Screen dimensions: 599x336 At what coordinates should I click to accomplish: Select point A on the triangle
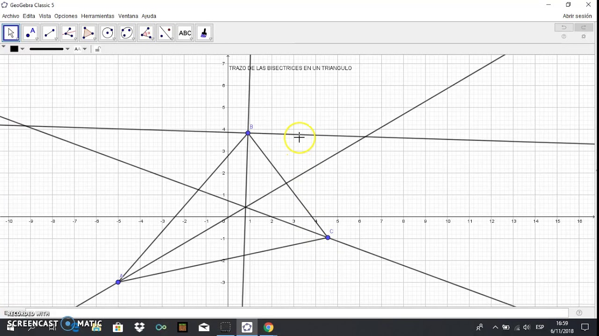[118, 282]
